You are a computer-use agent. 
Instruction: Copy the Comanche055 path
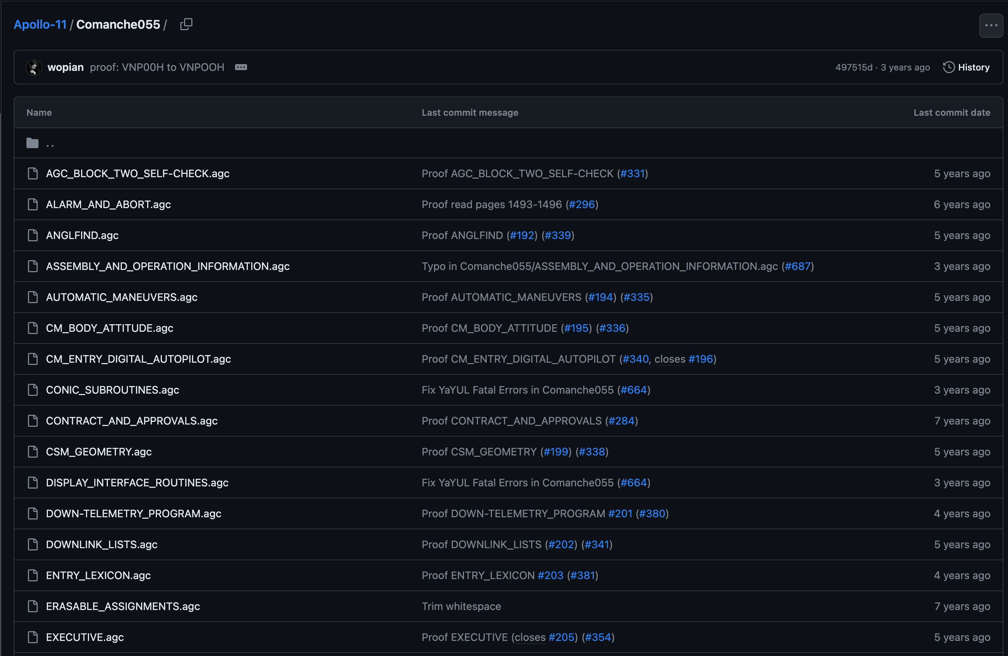click(x=186, y=25)
